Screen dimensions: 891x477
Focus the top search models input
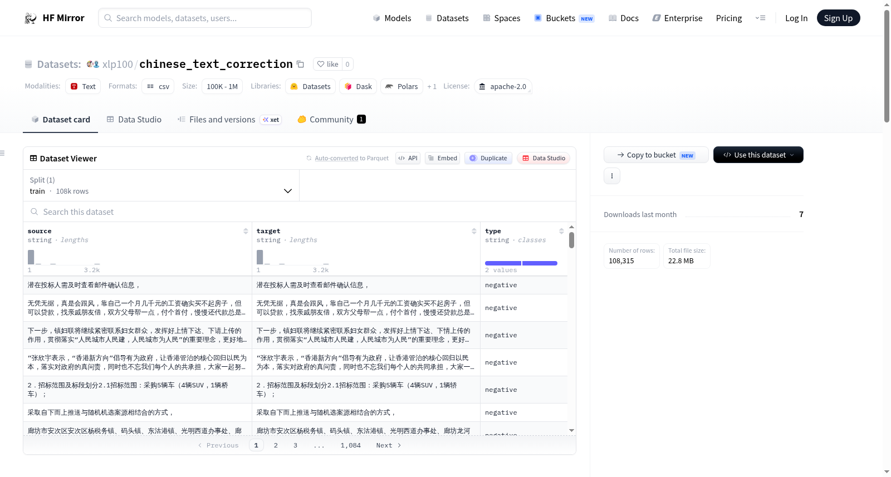205,18
